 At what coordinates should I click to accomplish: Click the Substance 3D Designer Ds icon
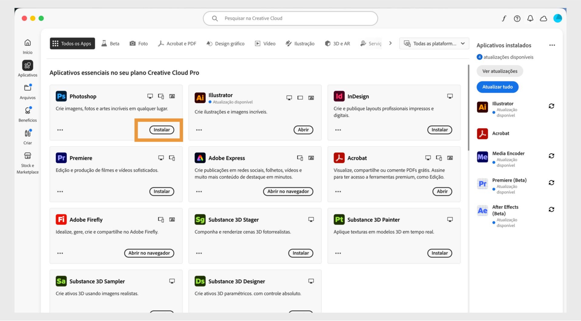(200, 281)
